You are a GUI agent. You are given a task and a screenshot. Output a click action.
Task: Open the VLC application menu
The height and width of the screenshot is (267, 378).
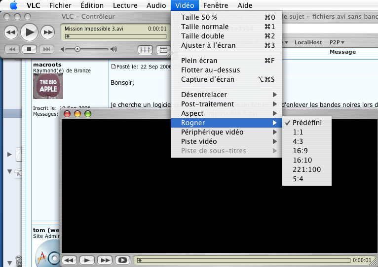33,5
